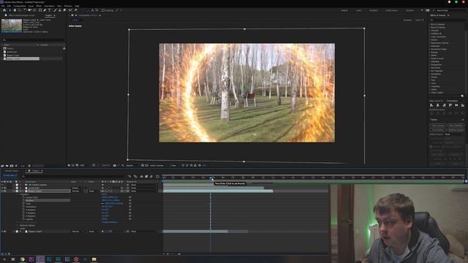
Task: Collapse the Transform property group
Action: point(18,194)
